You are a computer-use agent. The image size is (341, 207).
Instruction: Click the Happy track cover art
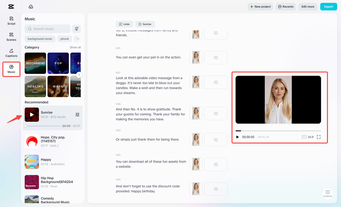tap(32, 162)
